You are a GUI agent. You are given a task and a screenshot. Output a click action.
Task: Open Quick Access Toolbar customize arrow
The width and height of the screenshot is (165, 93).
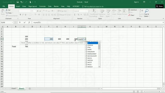coord(35,2)
